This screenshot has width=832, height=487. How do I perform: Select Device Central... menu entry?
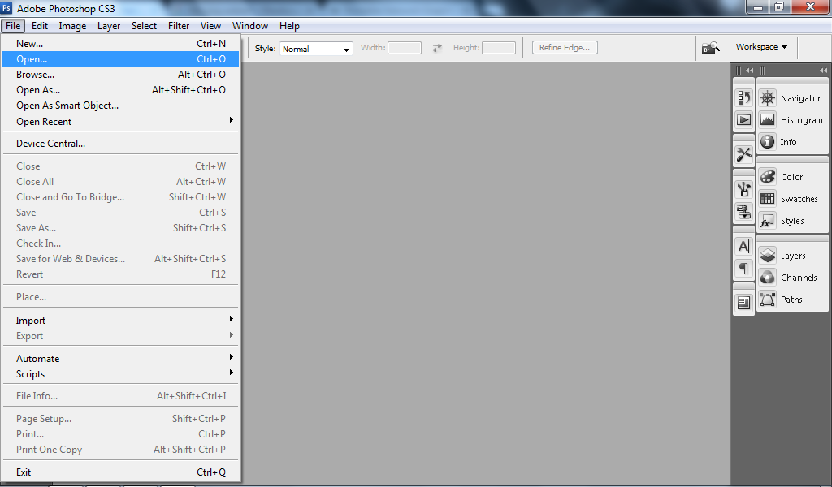pyautogui.click(x=121, y=144)
